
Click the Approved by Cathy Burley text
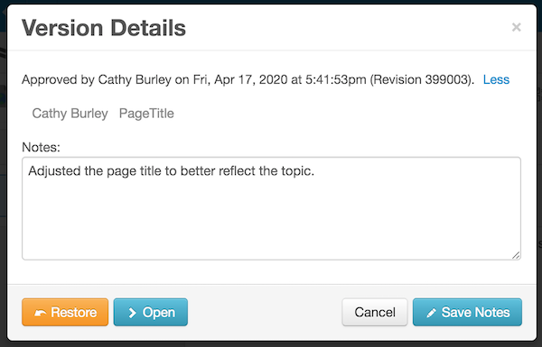[97, 79]
